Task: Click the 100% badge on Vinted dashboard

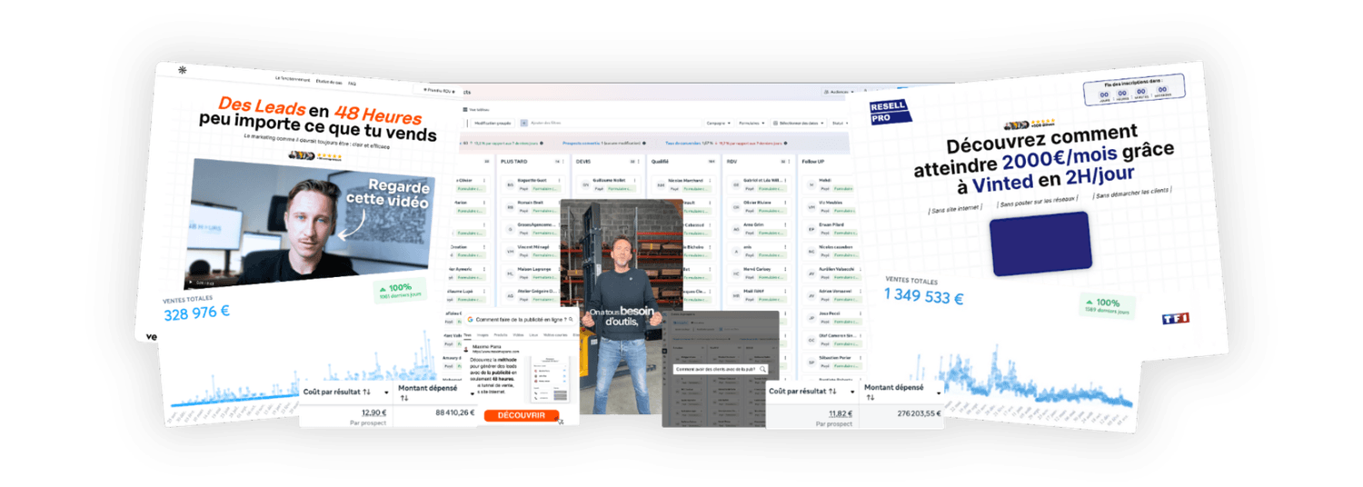Action: pyautogui.click(x=1107, y=307)
